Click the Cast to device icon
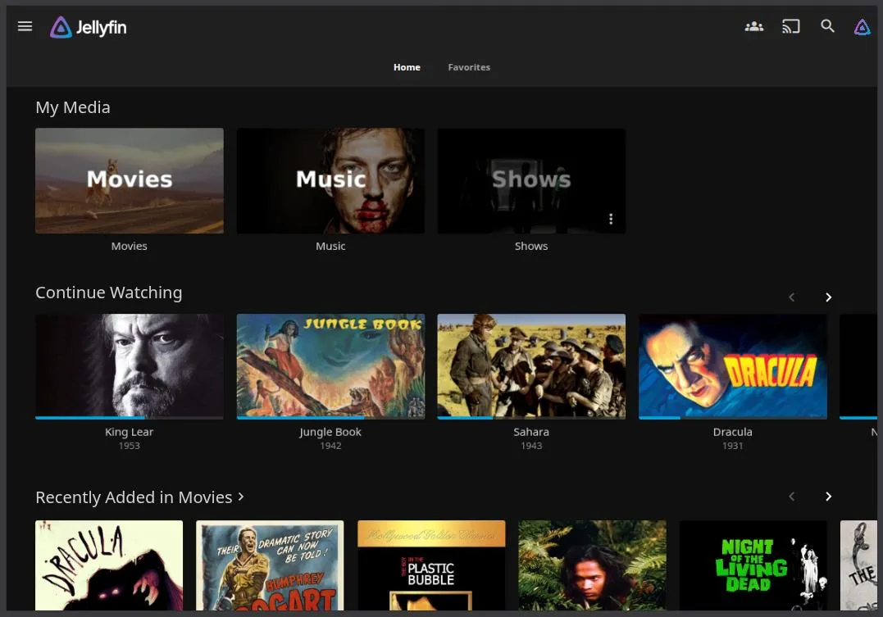Screen dimensions: 883x617 point(790,26)
